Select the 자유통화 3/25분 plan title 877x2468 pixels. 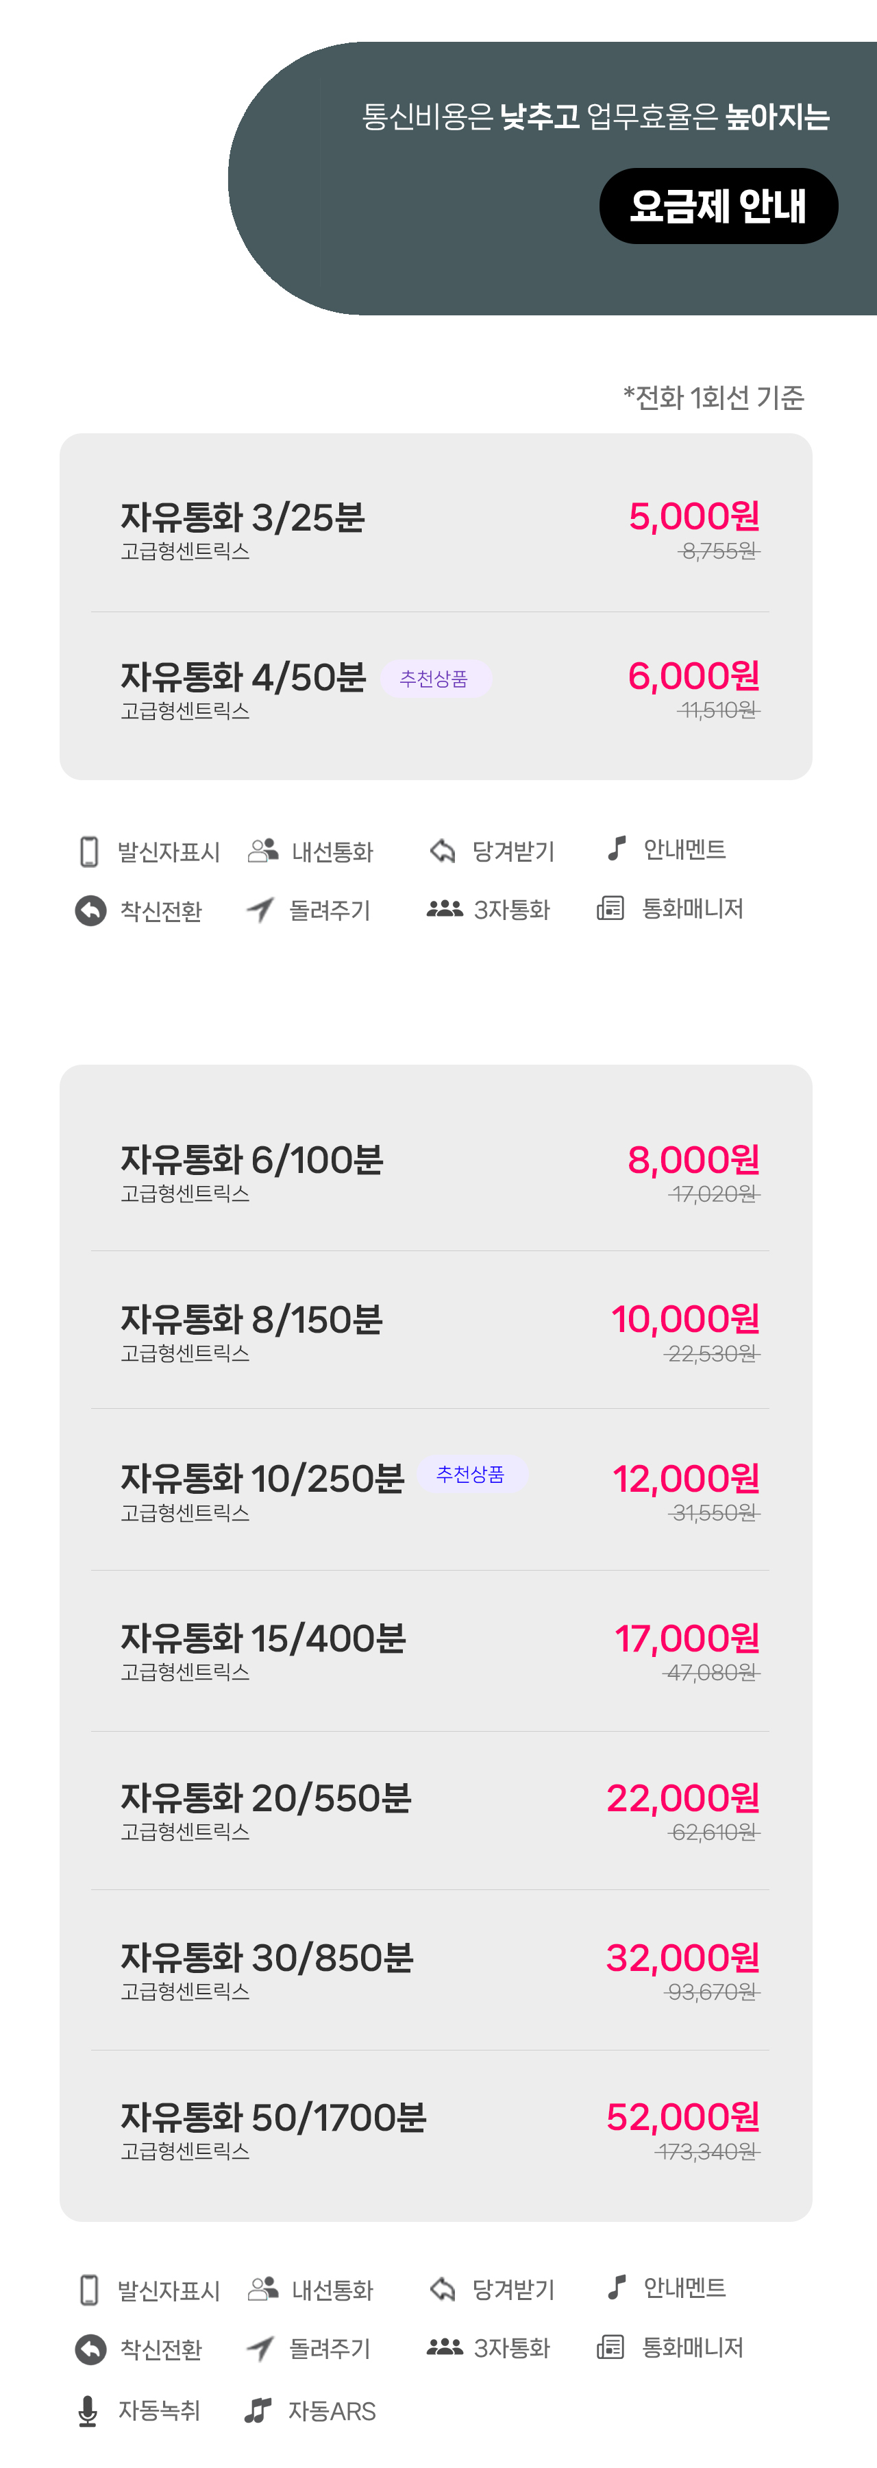(x=243, y=518)
